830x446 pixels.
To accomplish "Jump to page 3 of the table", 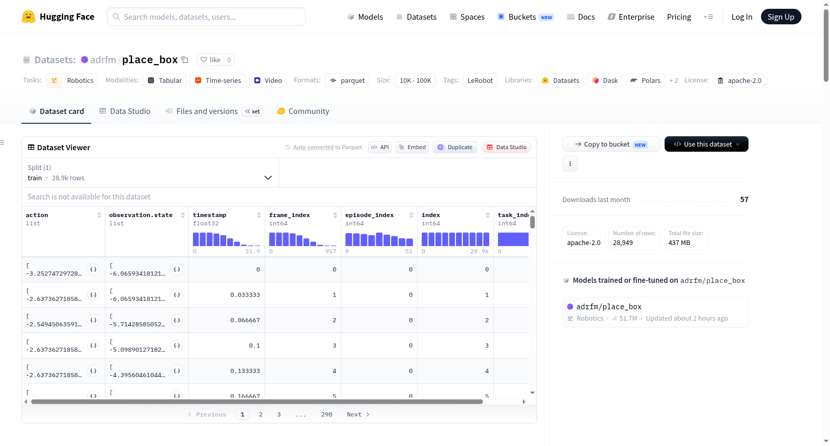I will pyautogui.click(x=279, y=414).
